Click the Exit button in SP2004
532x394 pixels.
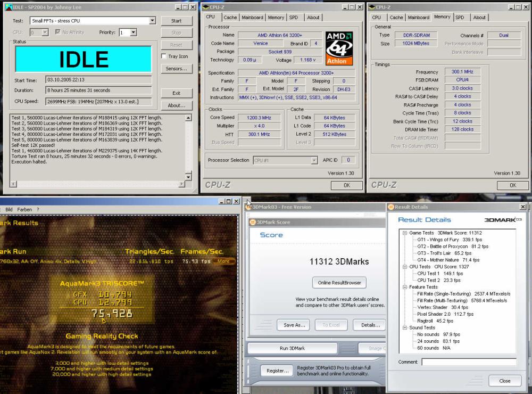tap(177, 93)
